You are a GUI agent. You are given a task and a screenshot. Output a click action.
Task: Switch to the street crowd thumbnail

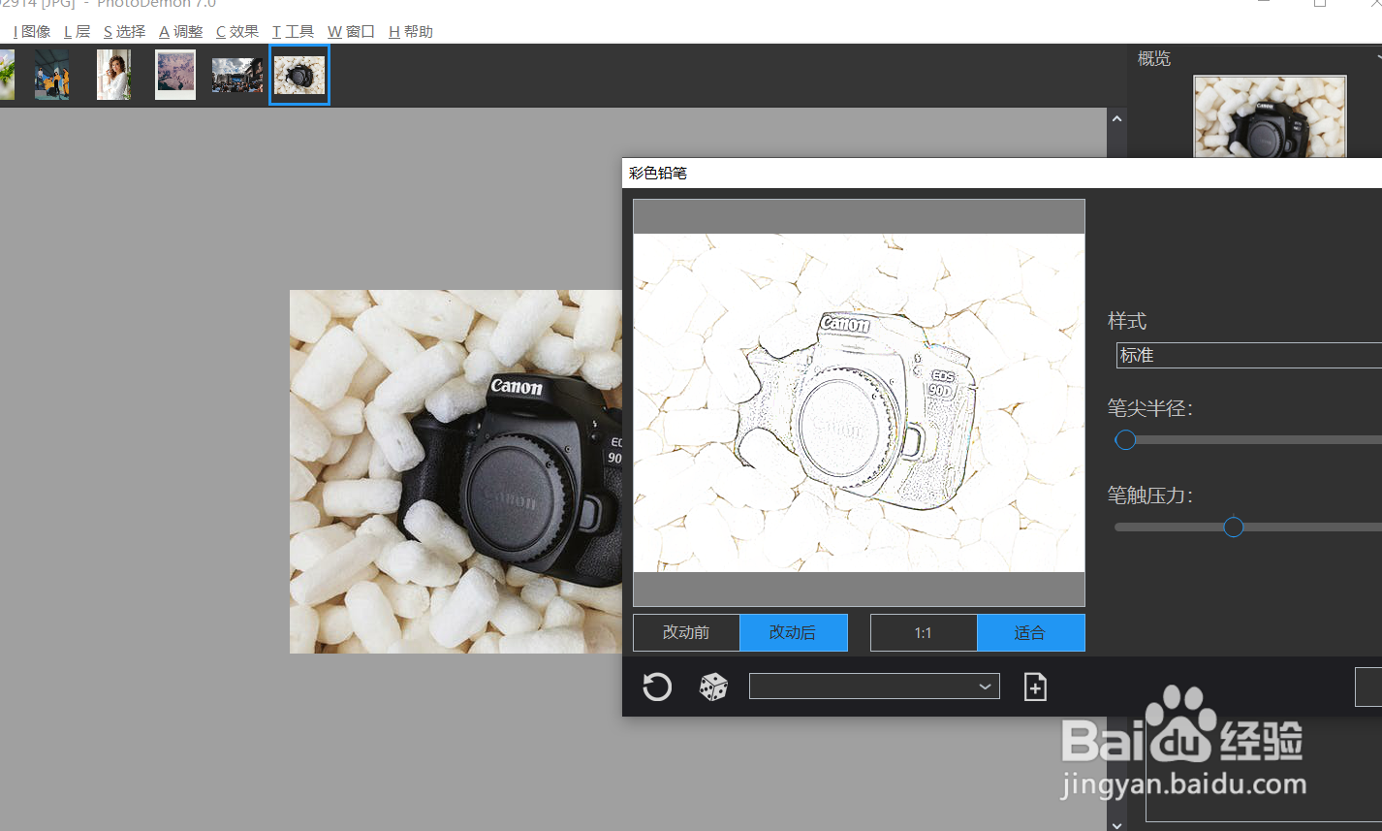coord(237,75)
